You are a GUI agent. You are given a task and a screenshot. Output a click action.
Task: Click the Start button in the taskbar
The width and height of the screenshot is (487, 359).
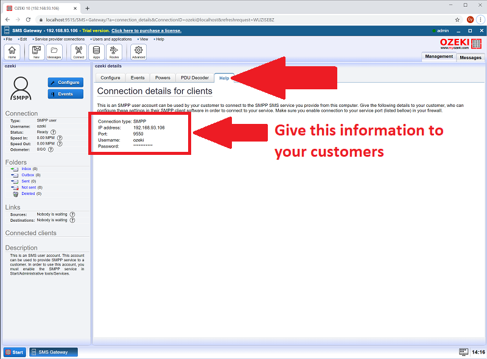coord(15,352)
